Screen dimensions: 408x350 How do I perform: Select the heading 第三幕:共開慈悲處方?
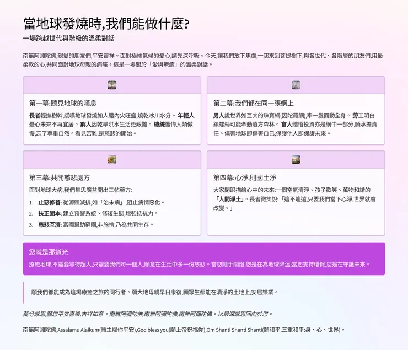60,177
